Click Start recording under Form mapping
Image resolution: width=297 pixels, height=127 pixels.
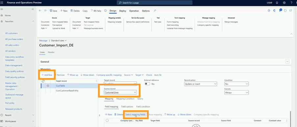pos(173,25)
